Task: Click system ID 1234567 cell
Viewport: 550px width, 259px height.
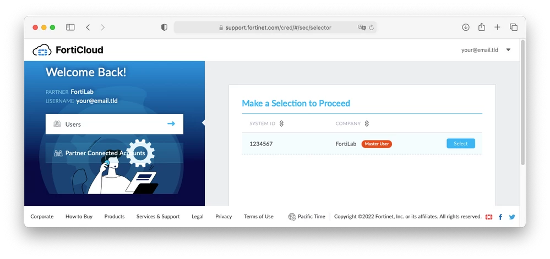Action: pos(261,144)
